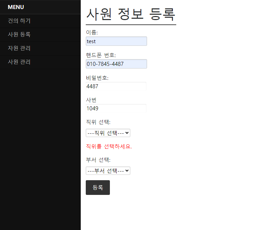Screen dimensions: 265x230
Task: Submit the form with 등록 button
Action: point(98,188)
